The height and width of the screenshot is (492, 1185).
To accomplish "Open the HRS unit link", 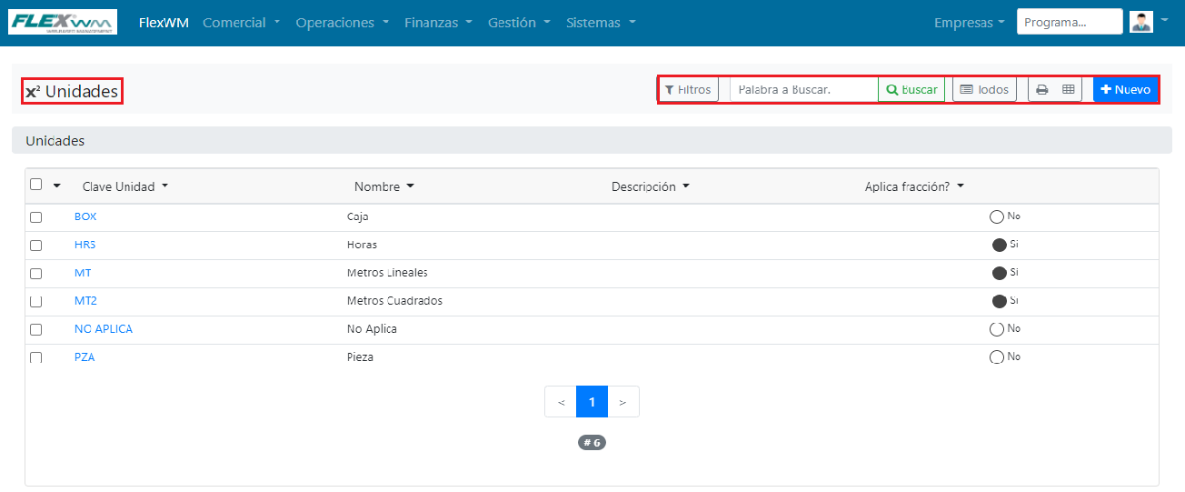I will [85, 245].
